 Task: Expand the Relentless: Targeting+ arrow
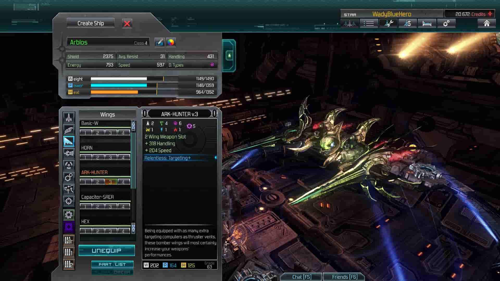(215, 158)
